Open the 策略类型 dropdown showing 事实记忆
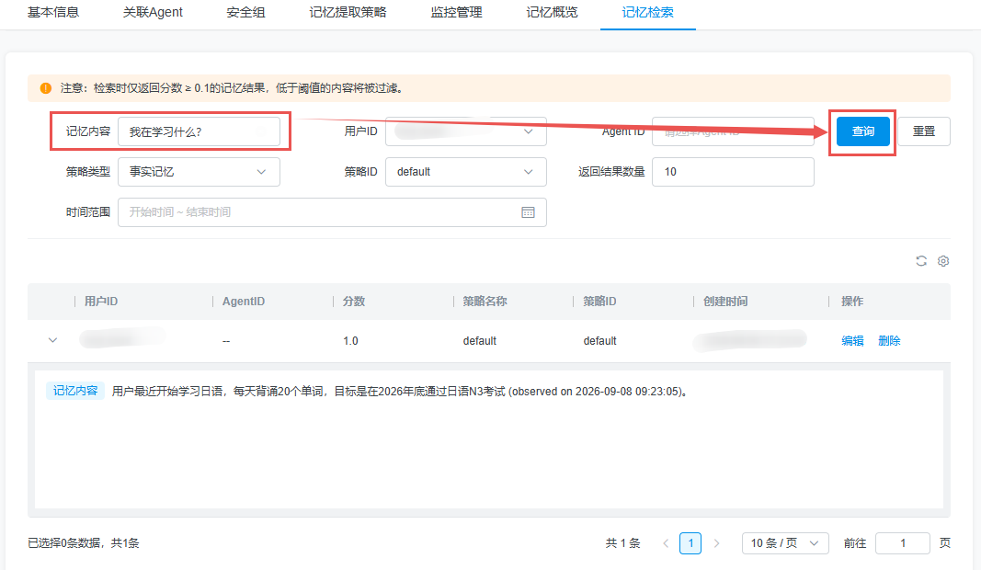This screenshot has height=570, width=981. 199,172
